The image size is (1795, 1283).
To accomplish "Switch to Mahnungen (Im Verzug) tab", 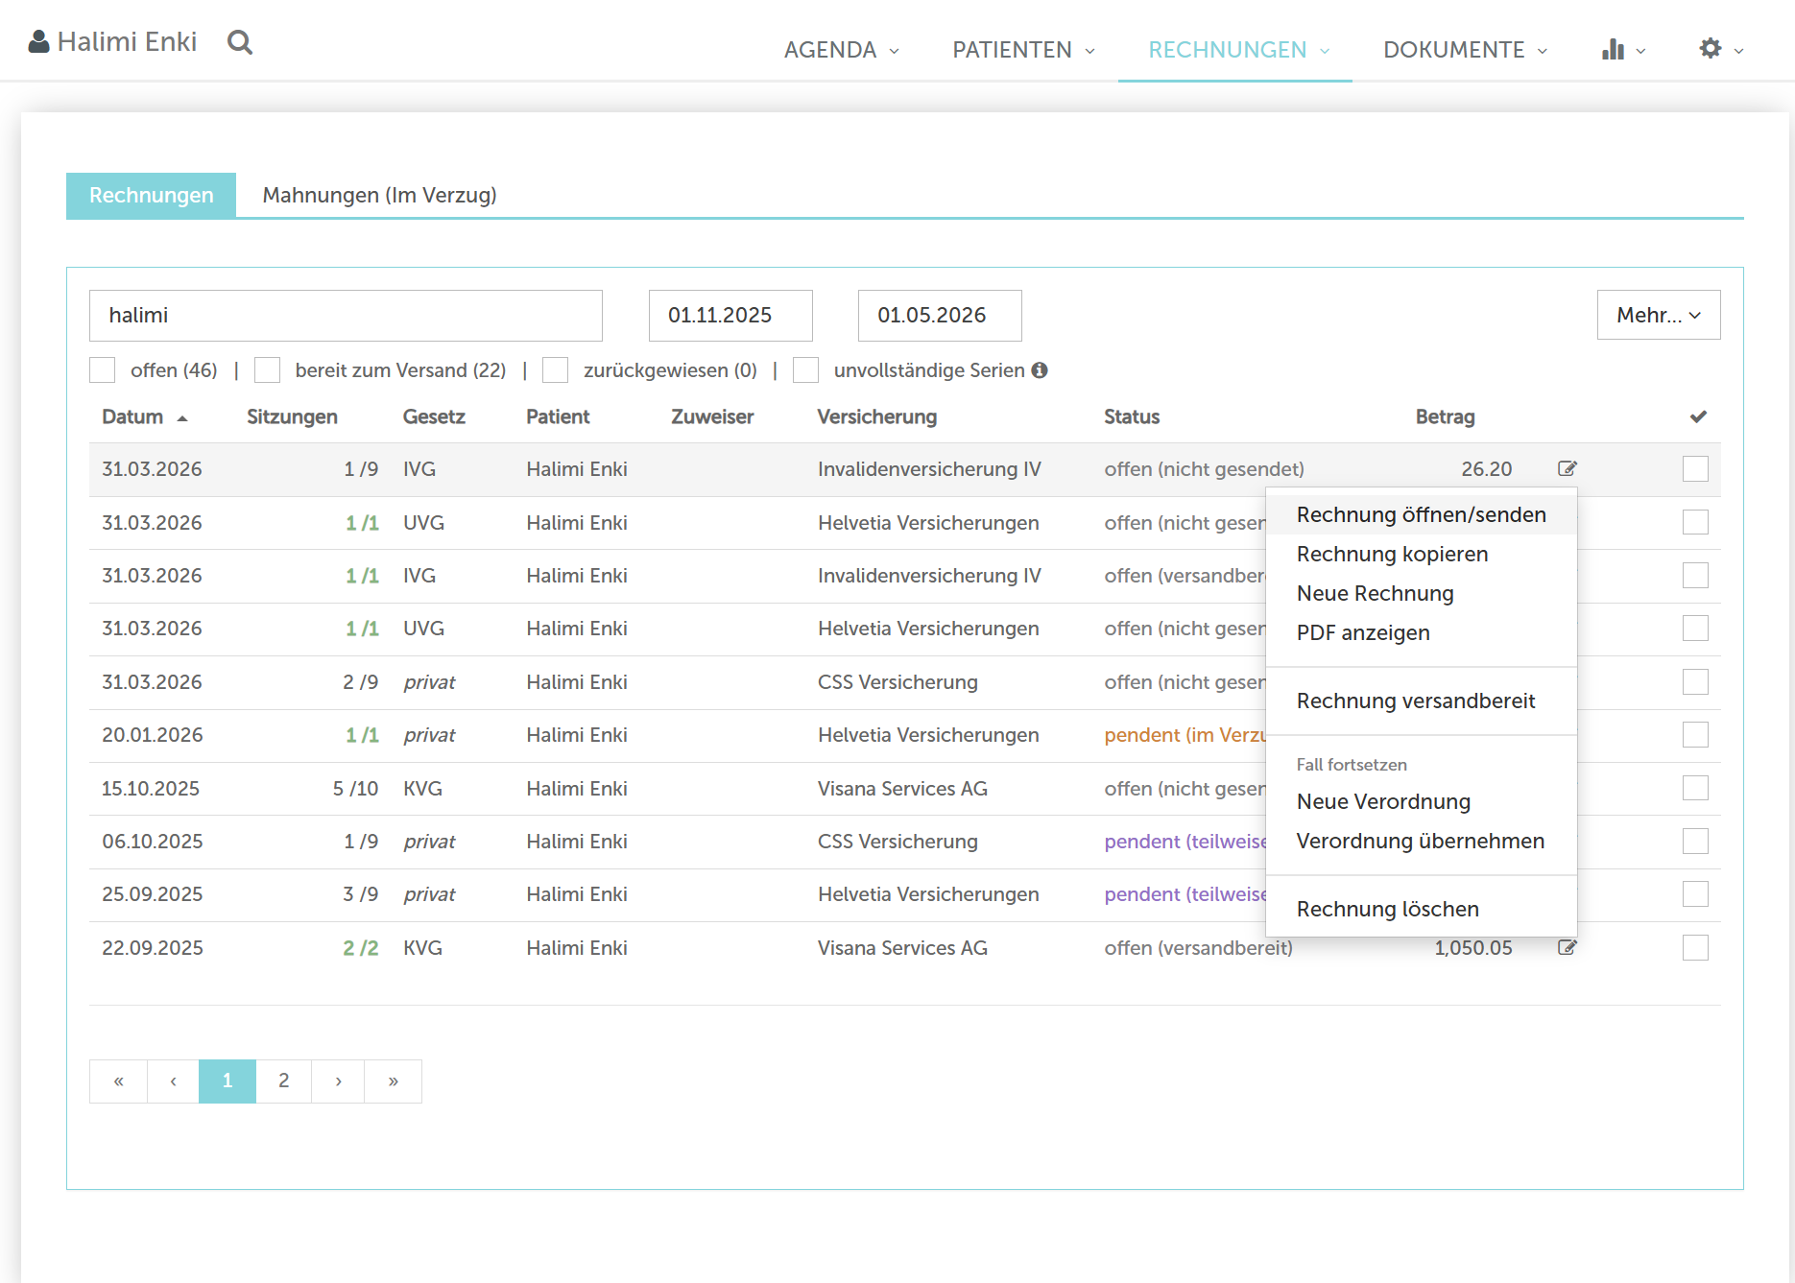I will [x=379, y=196].
